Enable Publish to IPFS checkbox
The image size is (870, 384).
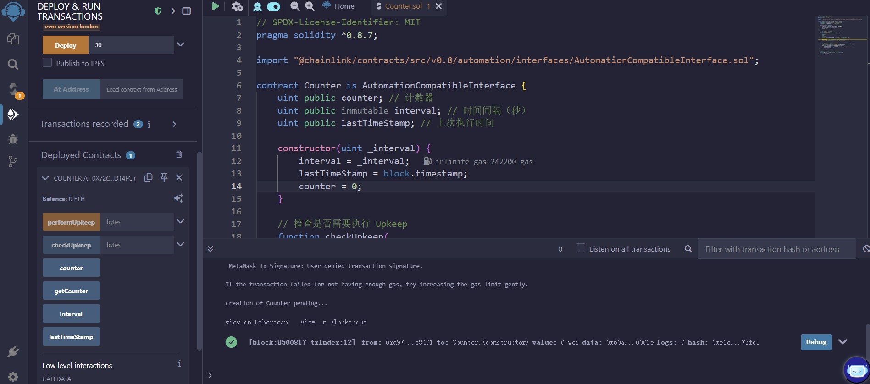pyautogui.click(x=47, y=62)
